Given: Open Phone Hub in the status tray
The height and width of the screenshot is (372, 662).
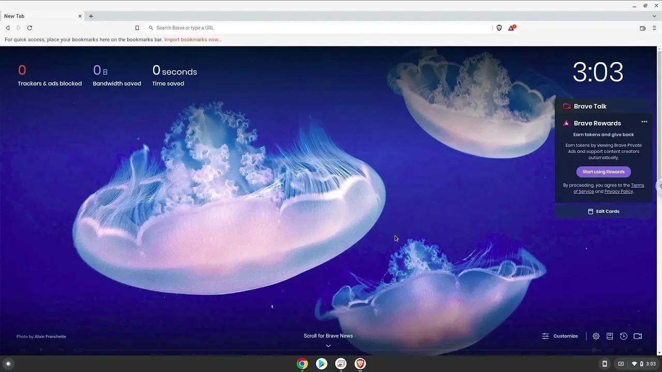Looking at the screenshot, I should coord(604,364).
